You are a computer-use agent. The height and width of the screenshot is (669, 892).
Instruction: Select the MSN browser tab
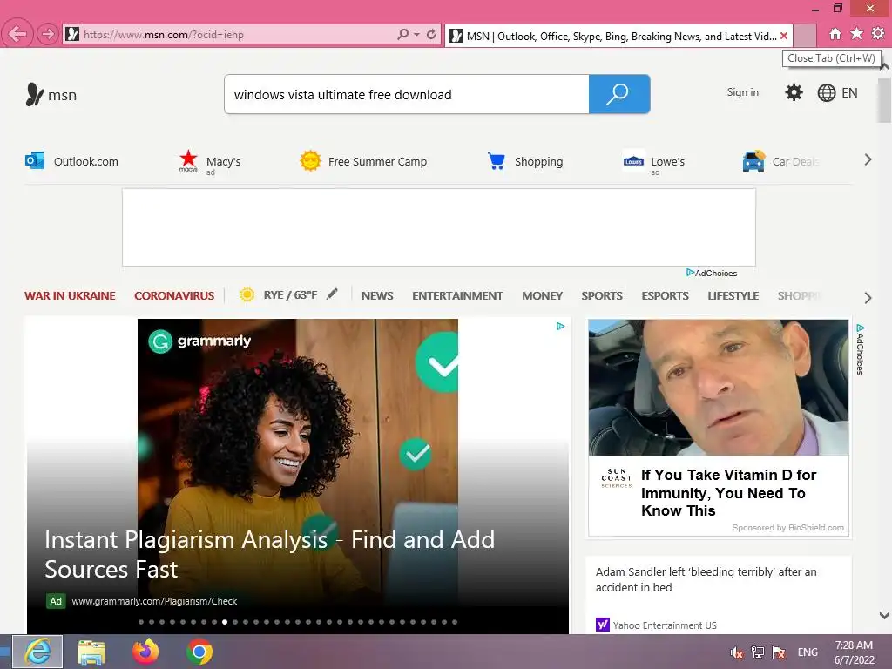point(618,36)
